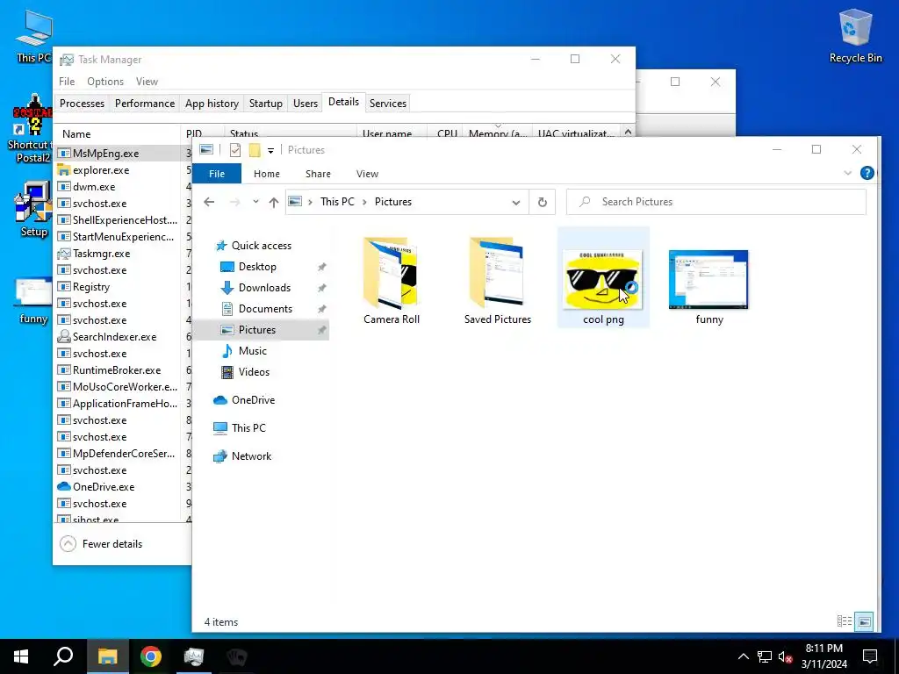This screenshot has width=899, height=674.
Task: Click the muted volume tray icon
Action: [x=786, y=656]
